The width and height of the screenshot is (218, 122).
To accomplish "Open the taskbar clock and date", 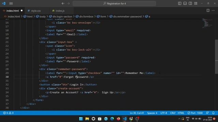I will [x=207, y=119].
